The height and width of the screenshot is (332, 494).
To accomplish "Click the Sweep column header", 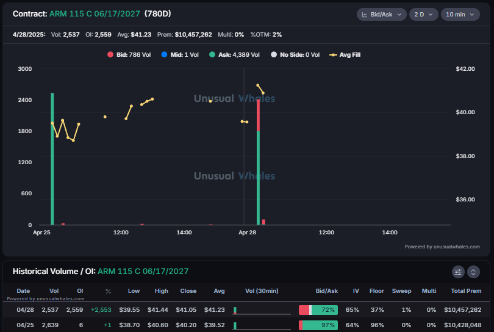I will pos(401,291).
